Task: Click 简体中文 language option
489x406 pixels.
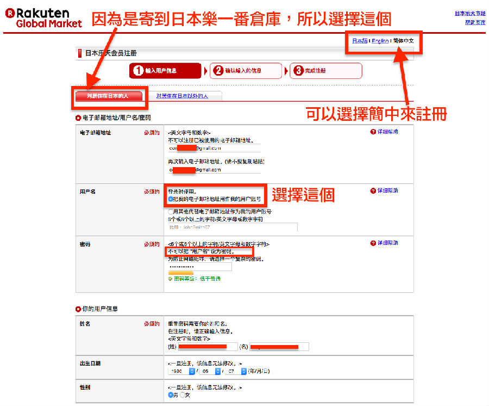Action: tap(403, 41)
